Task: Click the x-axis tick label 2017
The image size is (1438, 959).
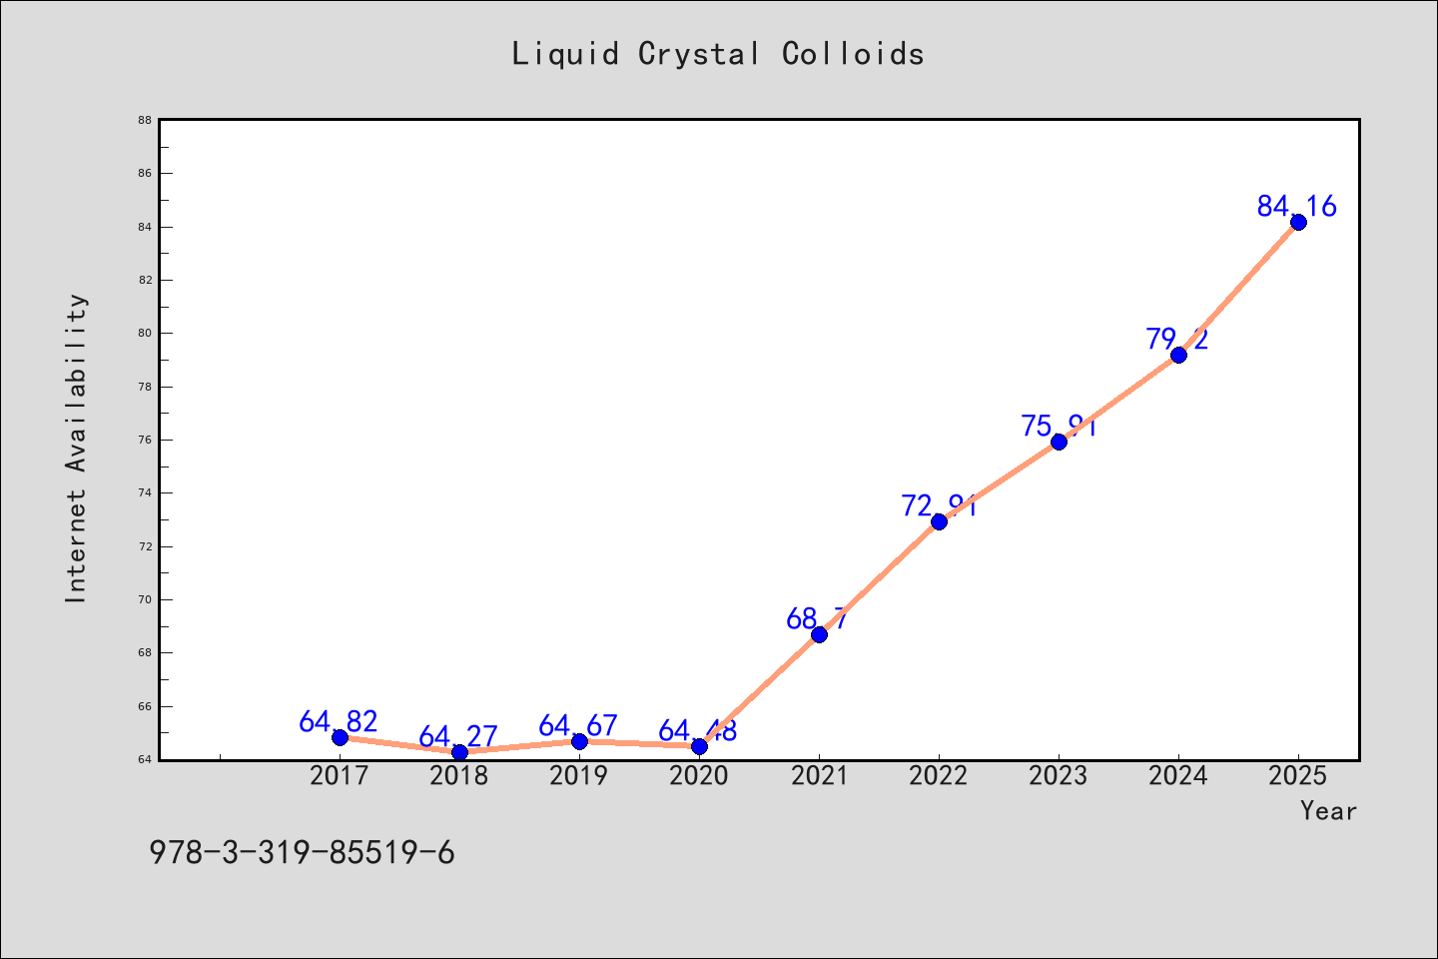Action: coord(340,776)
